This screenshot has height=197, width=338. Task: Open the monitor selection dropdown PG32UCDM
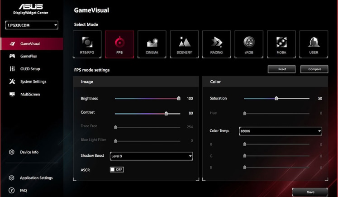pos(32,25)
